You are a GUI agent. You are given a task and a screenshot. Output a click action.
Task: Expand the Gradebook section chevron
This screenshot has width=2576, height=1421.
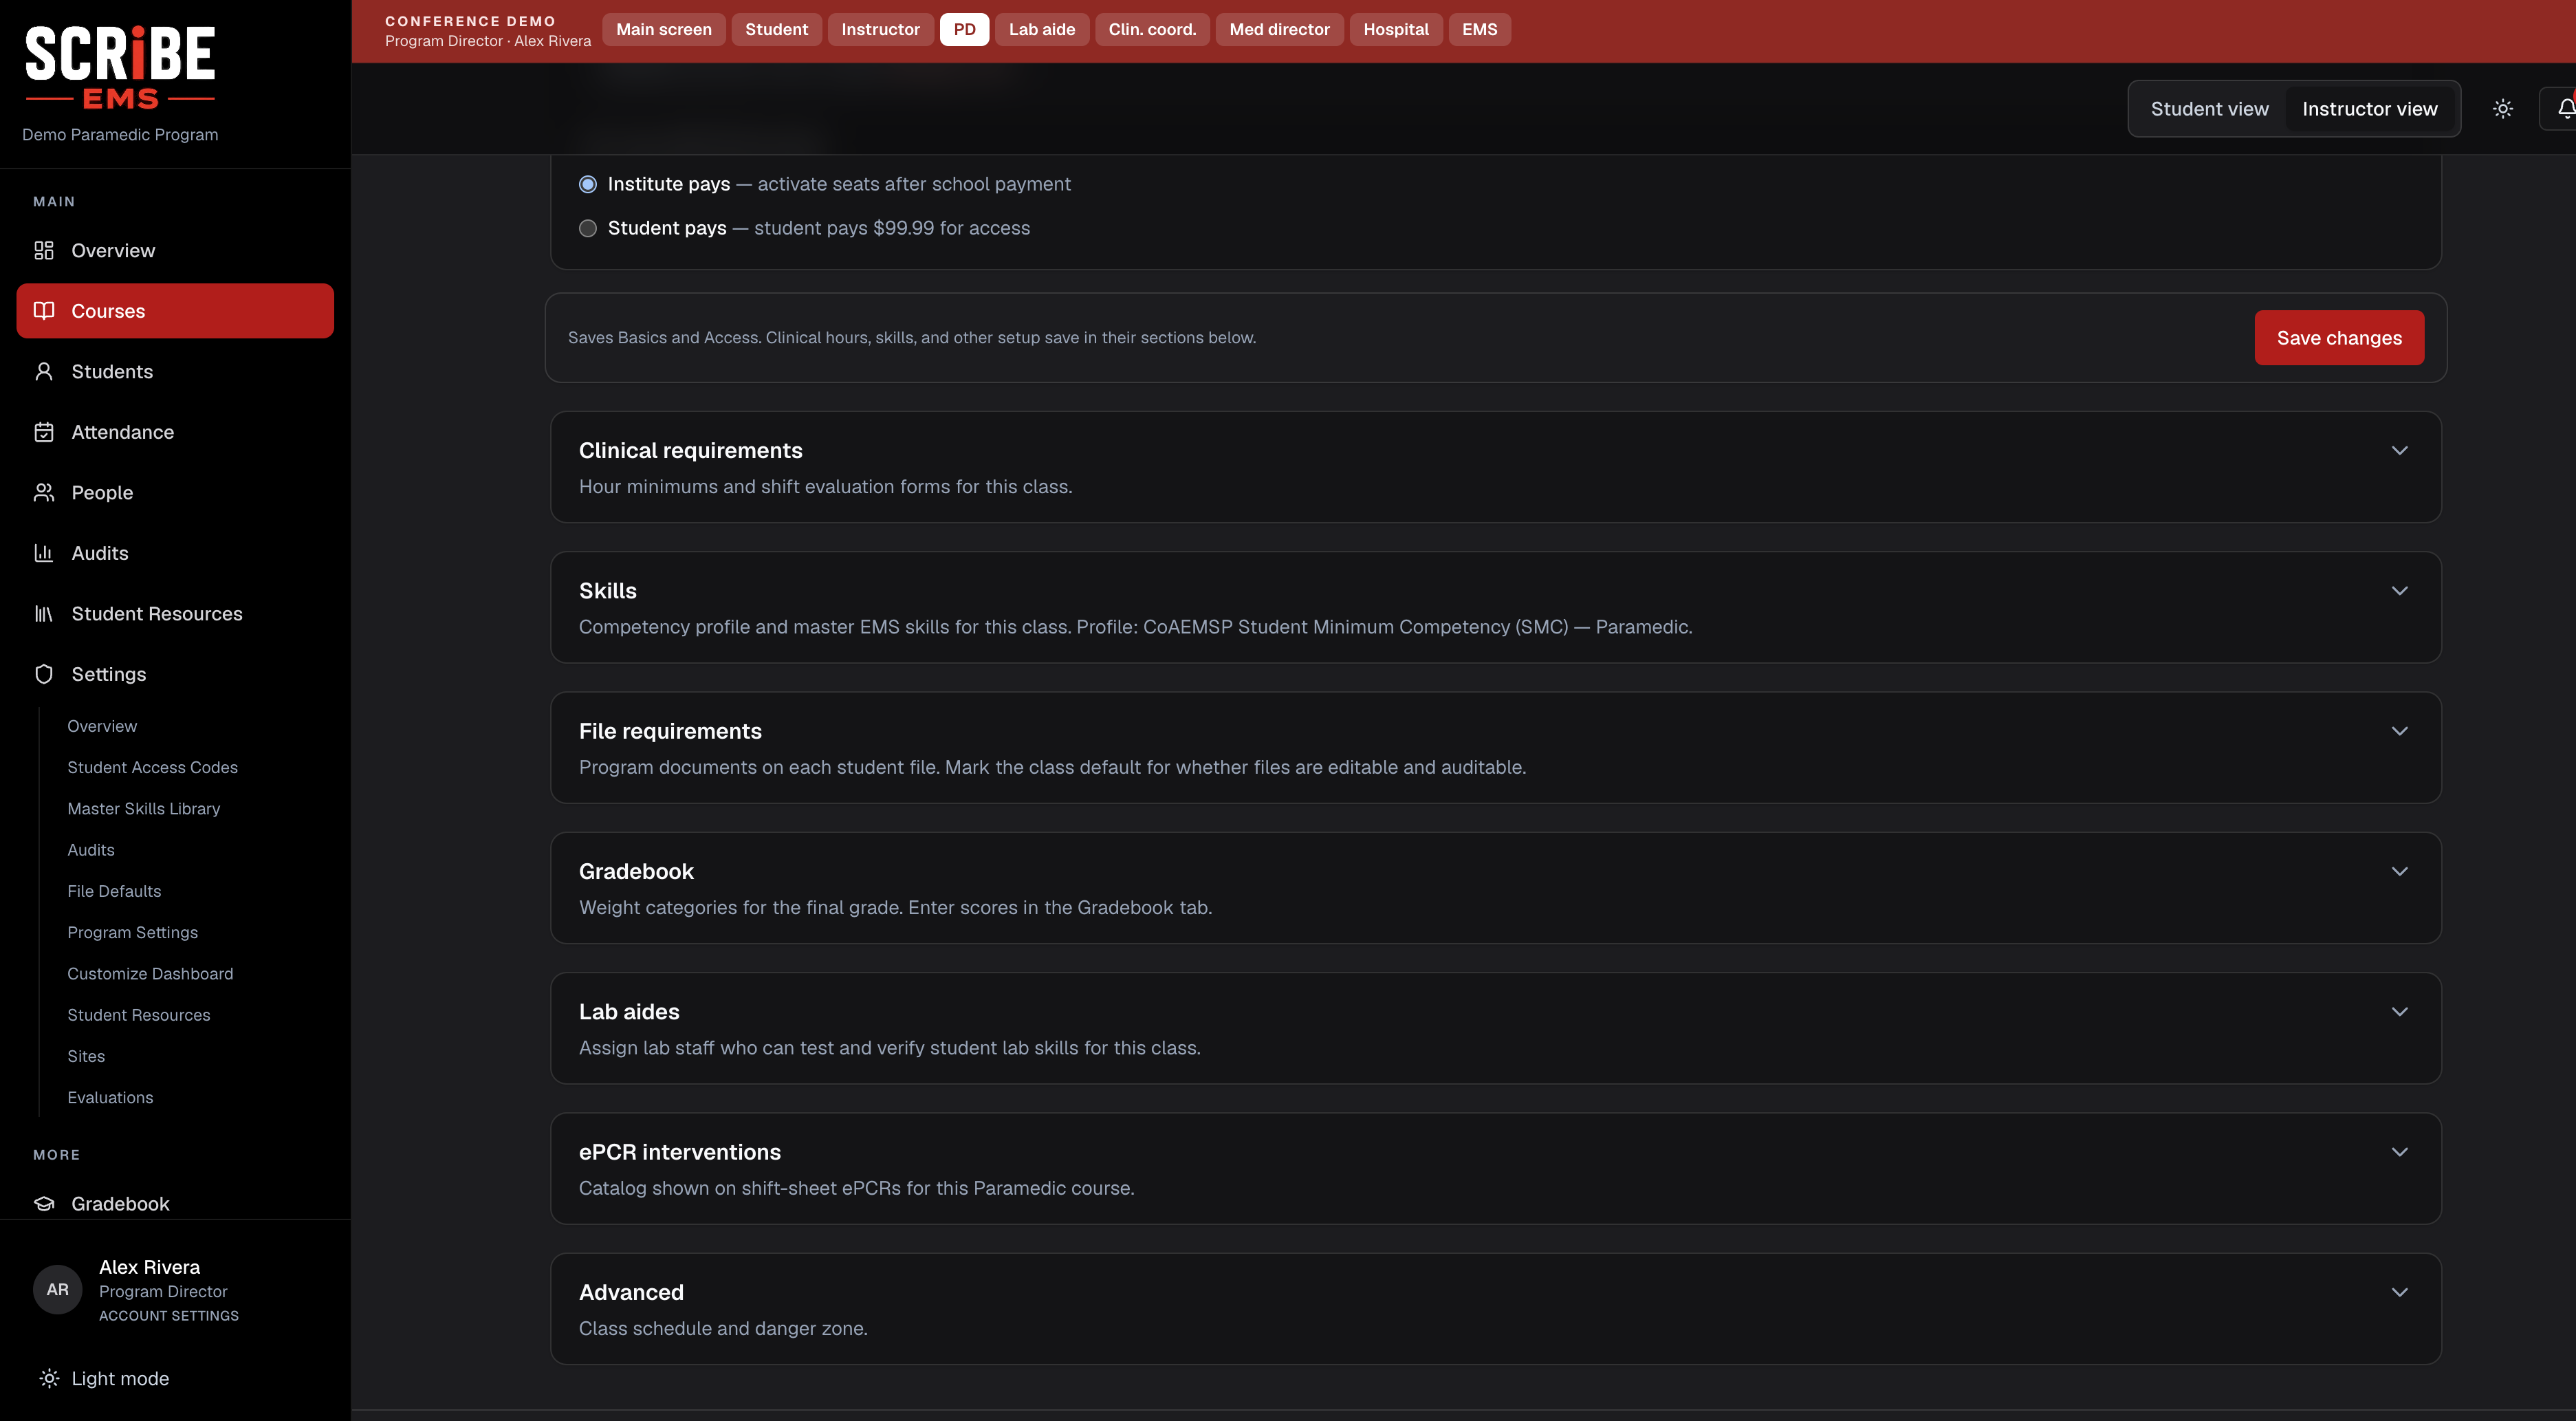point(2399,872)
